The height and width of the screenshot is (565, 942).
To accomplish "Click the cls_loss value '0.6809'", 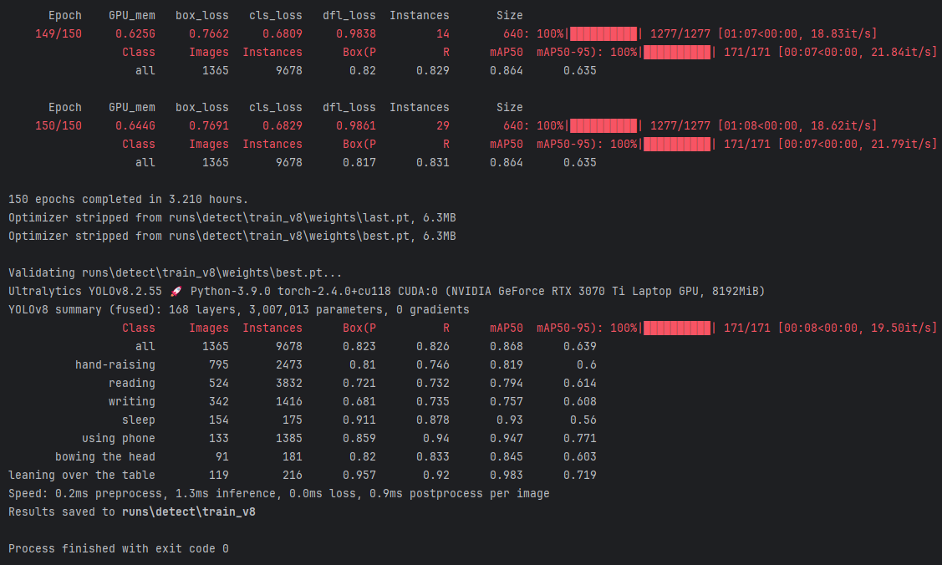I will pos(283,33).
